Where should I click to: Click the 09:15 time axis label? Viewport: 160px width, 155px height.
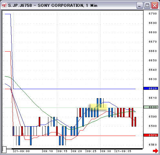[x=63, y=151]
